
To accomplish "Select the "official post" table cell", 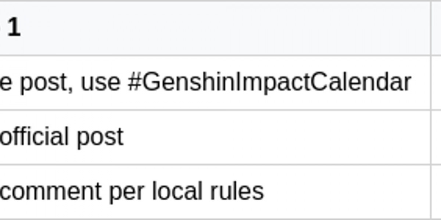I will pyautogui.click(x=215, y=137).
